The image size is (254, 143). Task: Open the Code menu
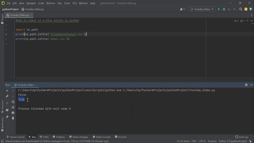click(x=41, y=3)
